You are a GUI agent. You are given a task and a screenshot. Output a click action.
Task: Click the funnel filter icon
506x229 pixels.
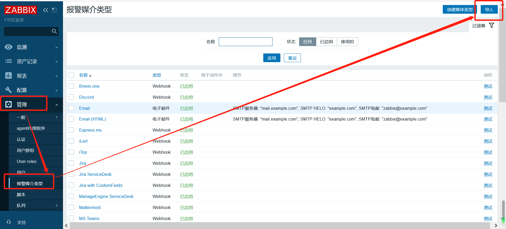(492, 25)
